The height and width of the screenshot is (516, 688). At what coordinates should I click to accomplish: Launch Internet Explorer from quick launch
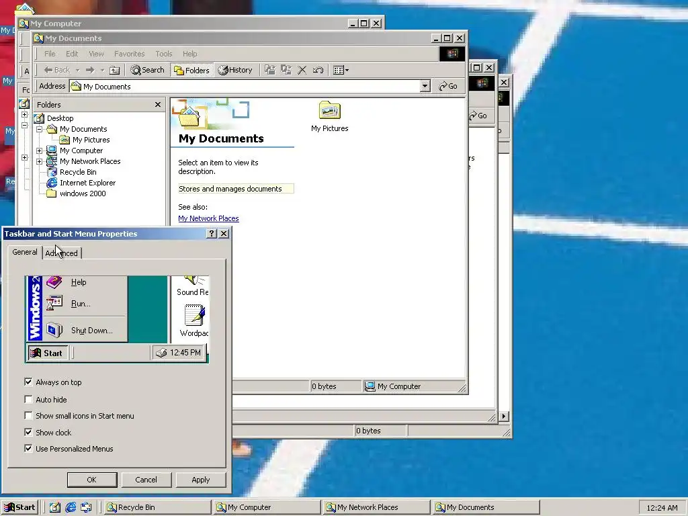[x=71, y=507]
